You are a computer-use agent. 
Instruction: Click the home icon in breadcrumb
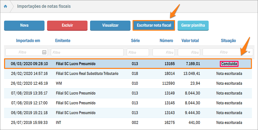click(x=5, y=7)
